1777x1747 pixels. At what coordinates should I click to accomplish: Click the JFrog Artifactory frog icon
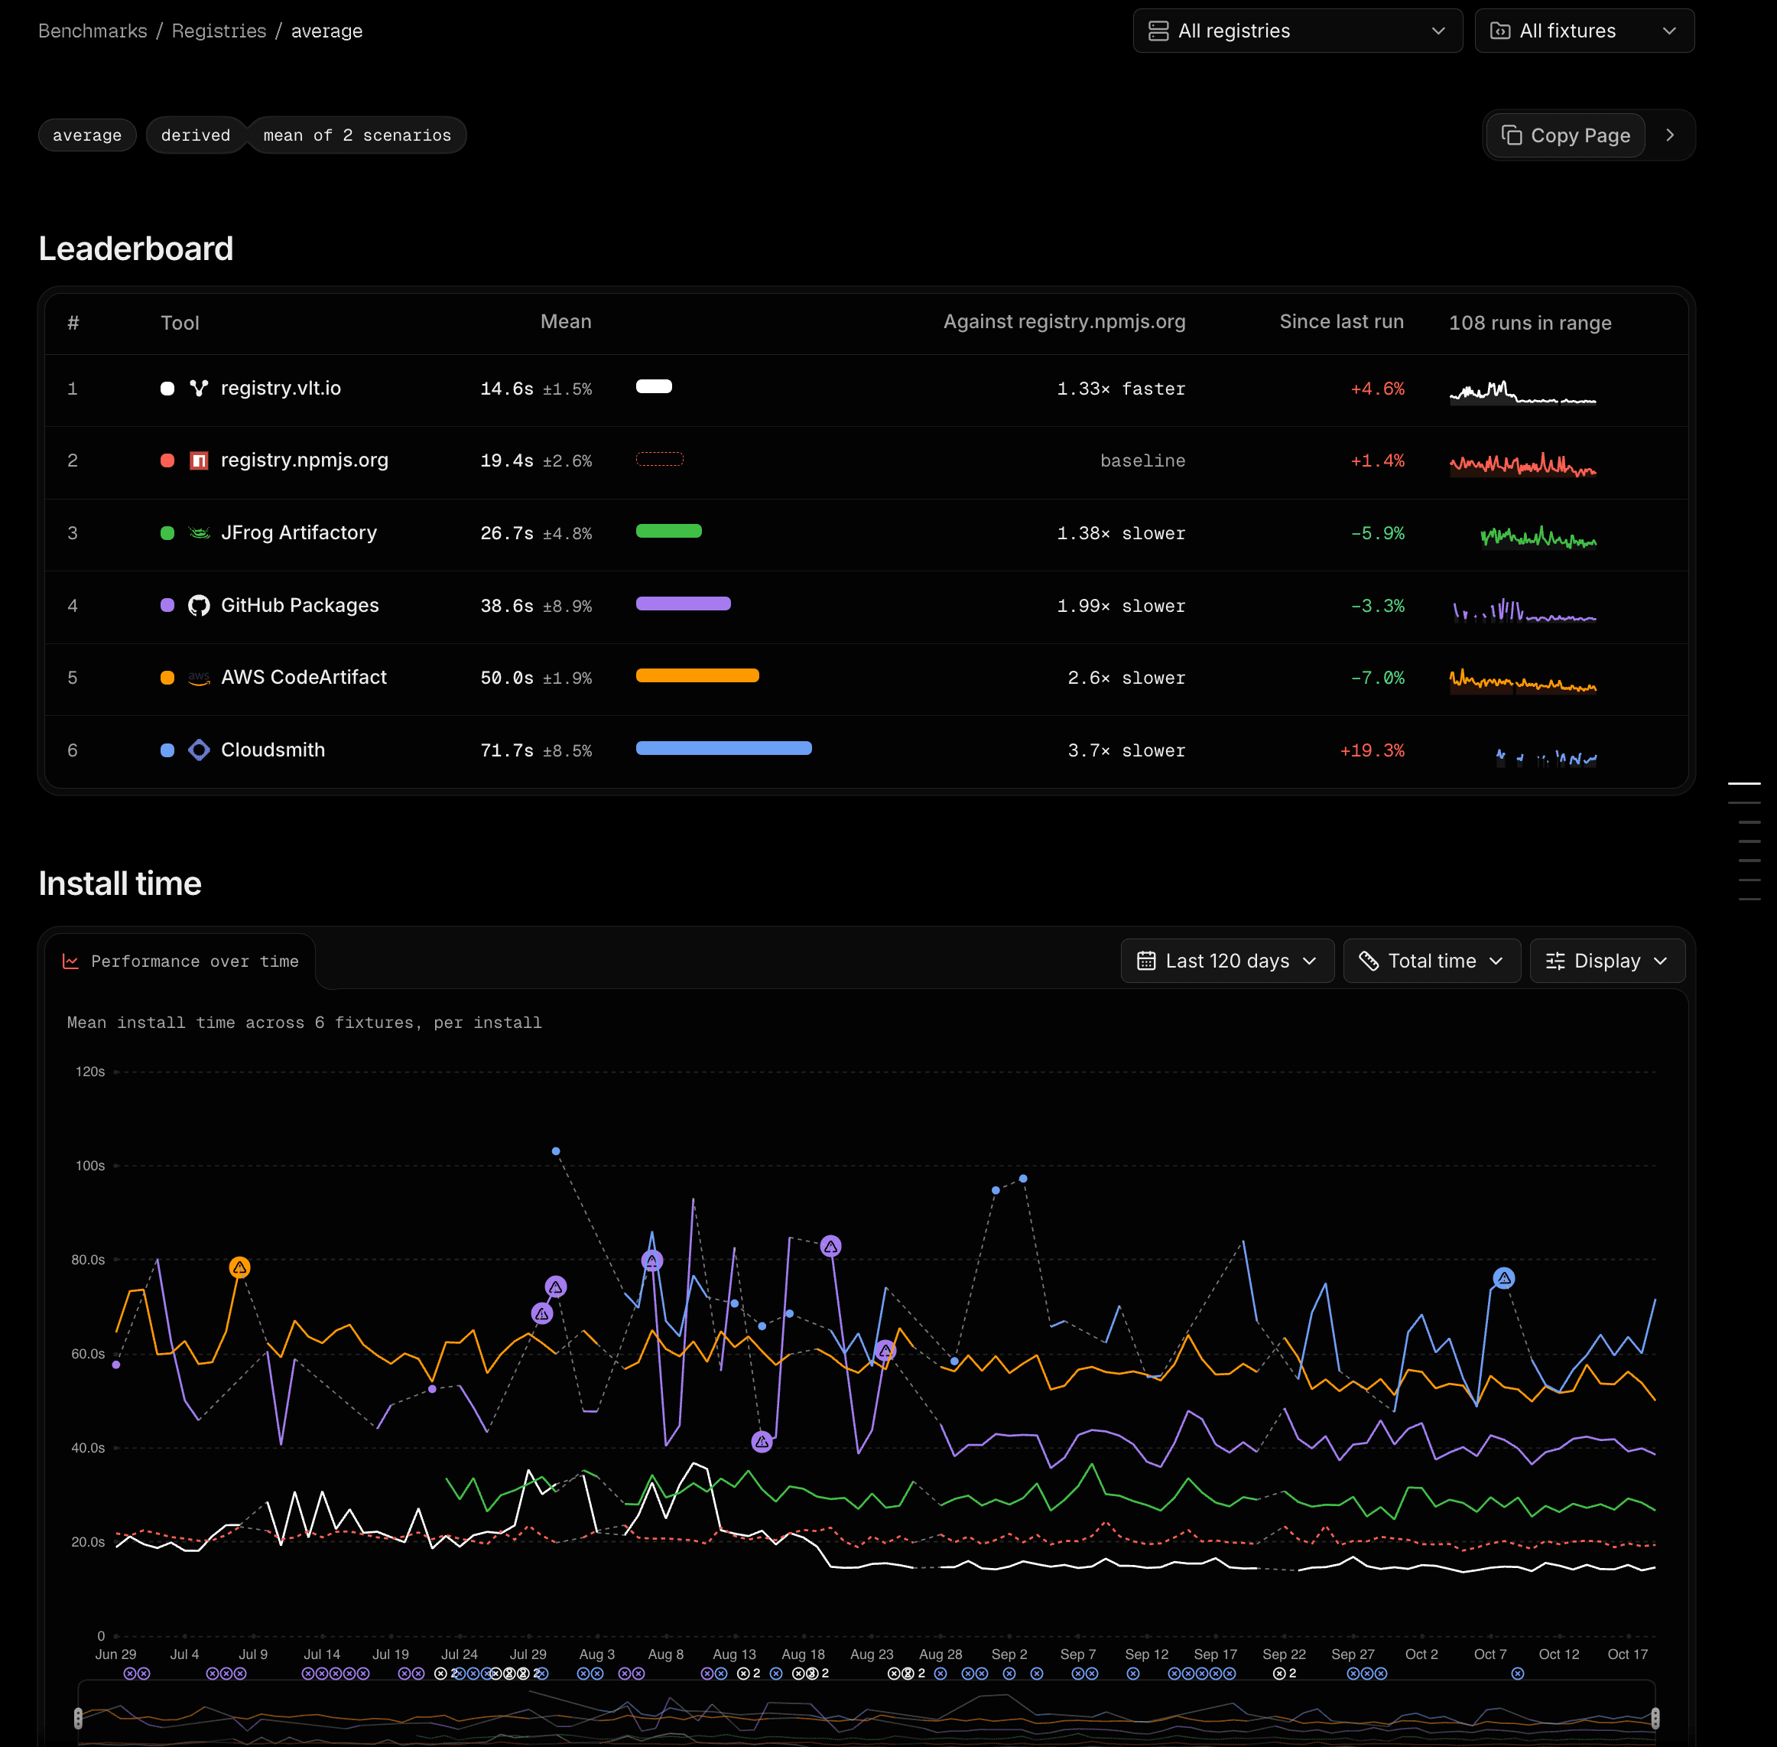pyautogui.click(x=198, y=533)
